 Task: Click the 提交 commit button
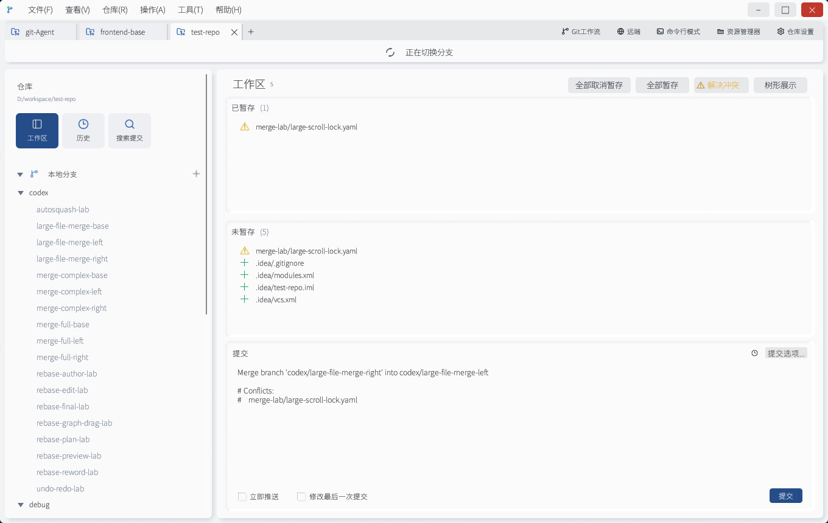(786, 496)
